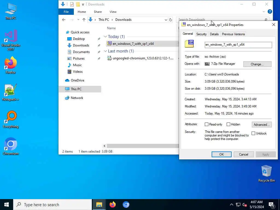This screenshot has width=280, height=210.
Task: Open This PC desktop icon
Action: pyautogui.click(x=11, y=11)
